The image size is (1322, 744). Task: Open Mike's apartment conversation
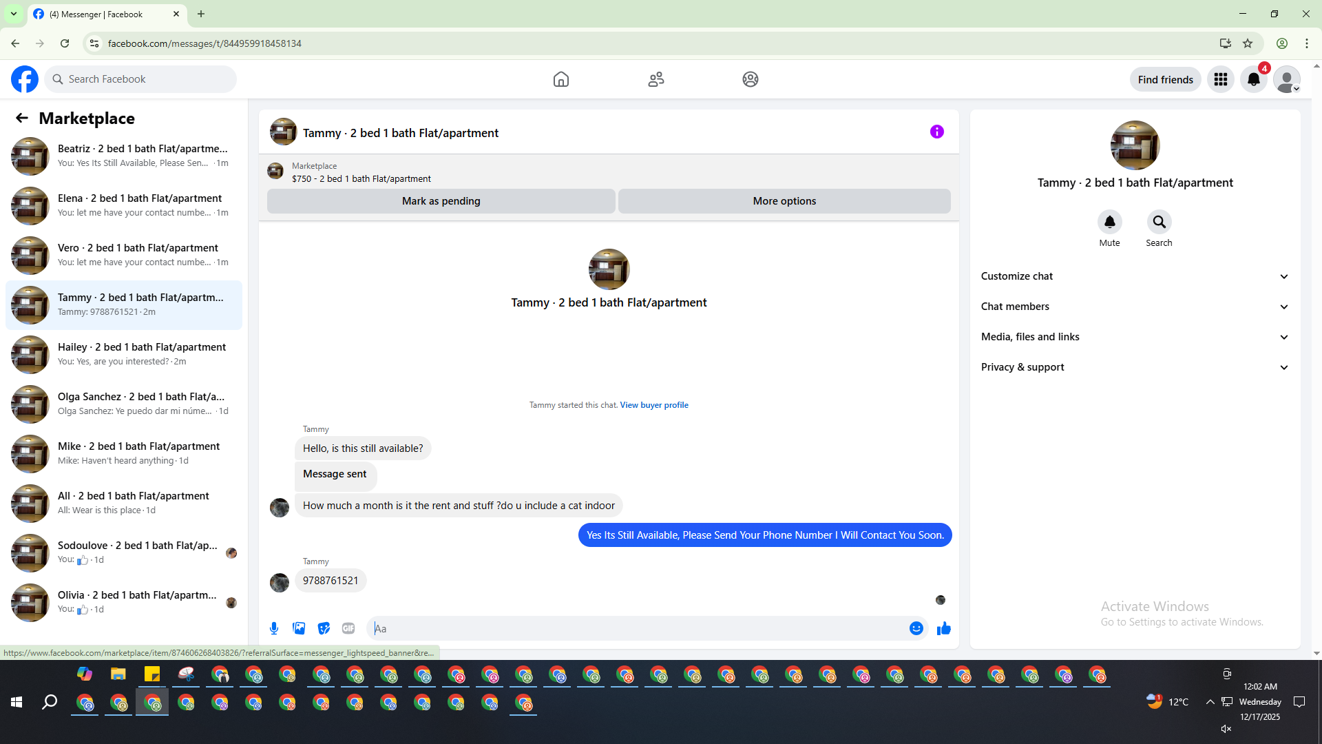124,453
